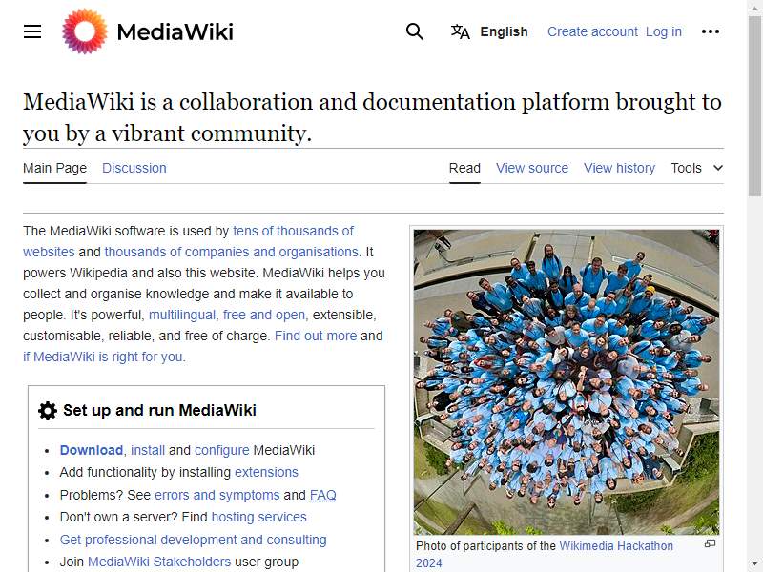Select the Main Page tab
Image resolution: width=763 pixels, height=572 pixels.
click(x=54, y=168)
